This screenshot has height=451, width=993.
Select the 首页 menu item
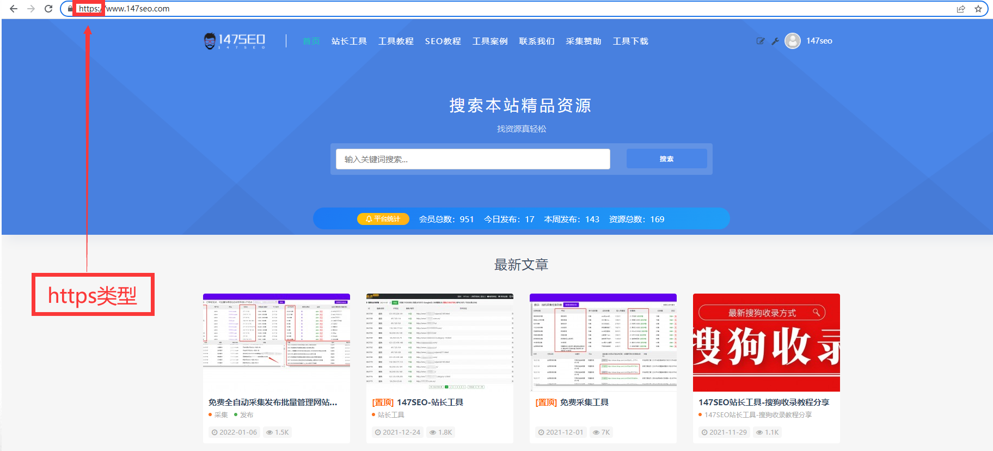tap(311, 41)
